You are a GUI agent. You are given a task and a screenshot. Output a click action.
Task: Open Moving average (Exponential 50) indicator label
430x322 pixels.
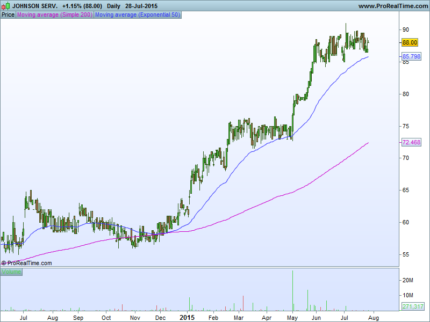(x=138, y=15)
